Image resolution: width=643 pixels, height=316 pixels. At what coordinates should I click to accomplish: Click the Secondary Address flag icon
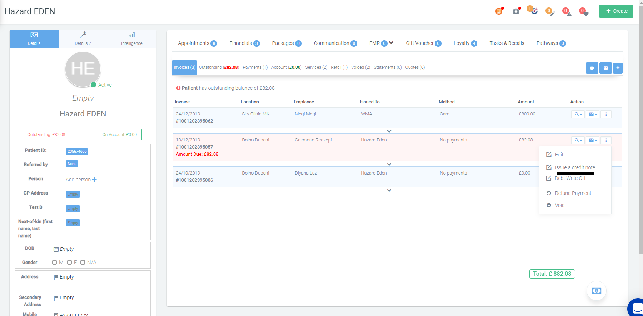(56, 298)
